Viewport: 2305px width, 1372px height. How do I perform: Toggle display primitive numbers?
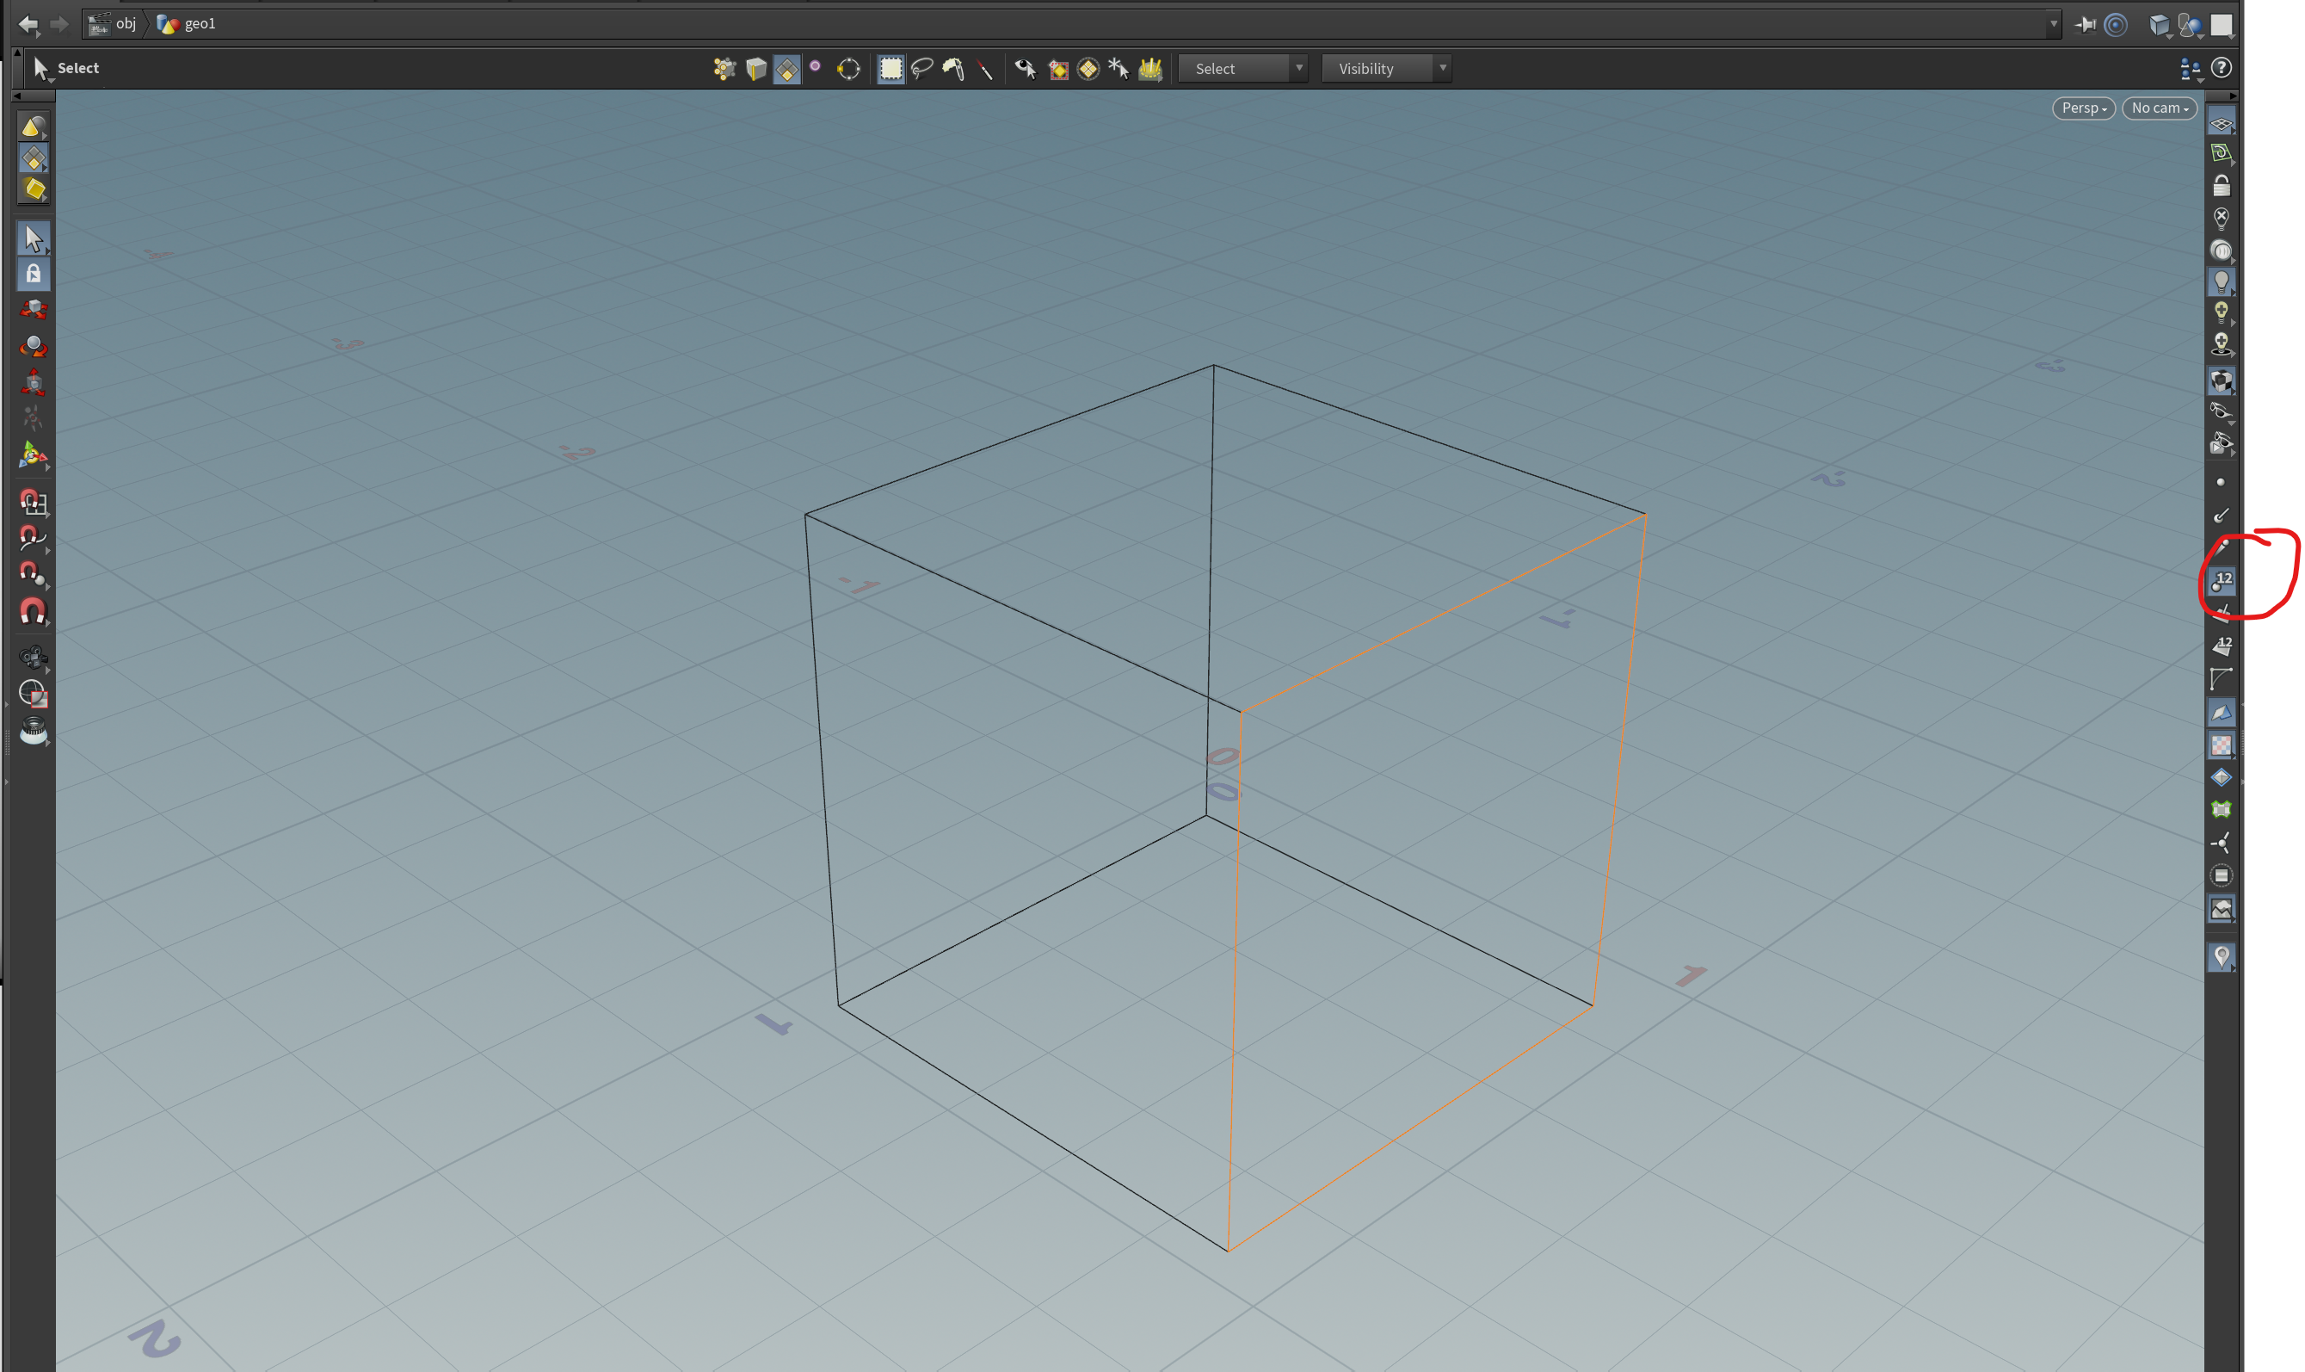[2221, 646]
